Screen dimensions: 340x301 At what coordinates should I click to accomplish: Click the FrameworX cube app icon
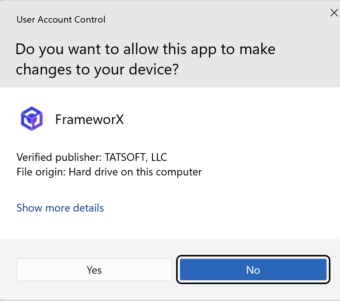tap(31, 119)
